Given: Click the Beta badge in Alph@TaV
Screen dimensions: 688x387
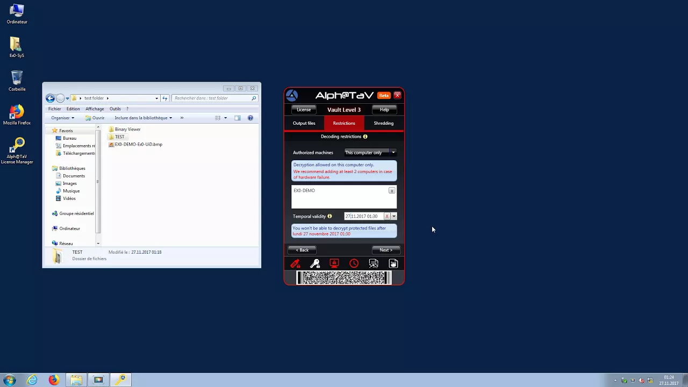Looking at the screenshot, I should tap(384, 96).
